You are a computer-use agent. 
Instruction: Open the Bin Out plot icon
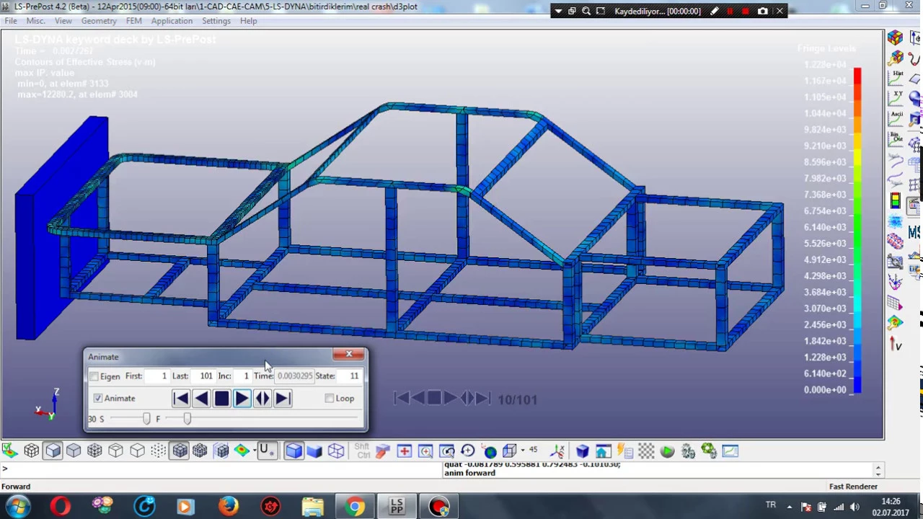click(896, 139)
